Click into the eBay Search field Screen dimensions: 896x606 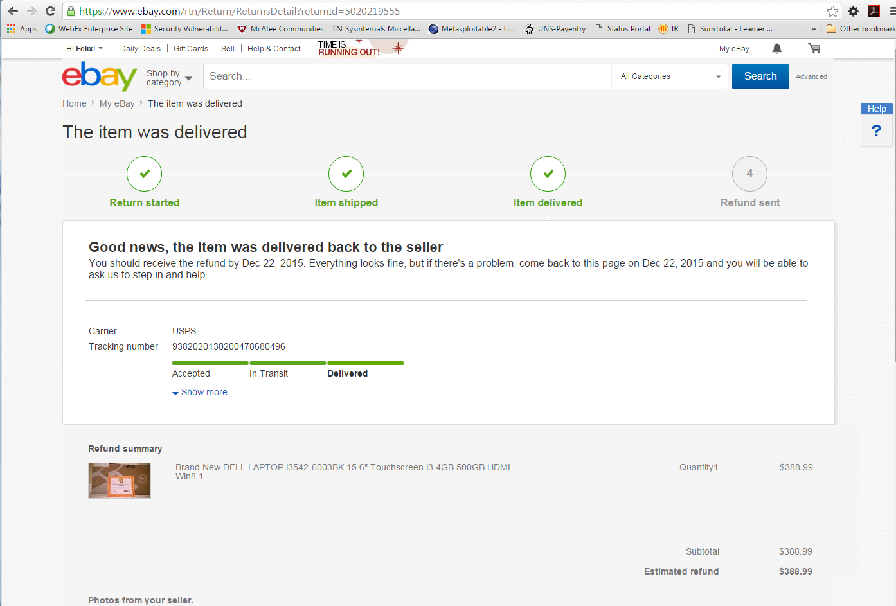pos(407,76)
